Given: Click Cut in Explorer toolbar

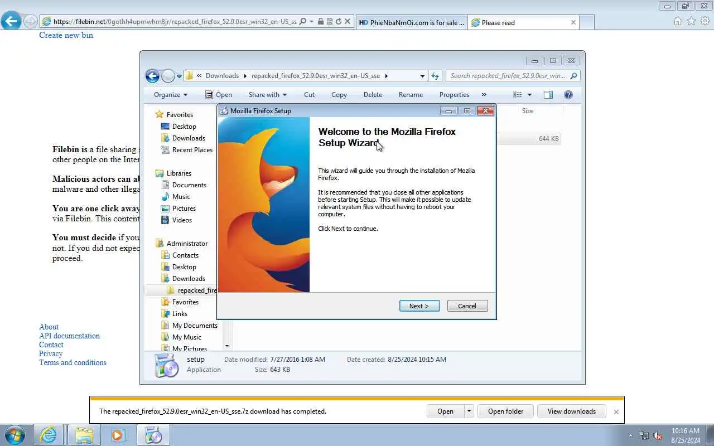Looking at the screenshot, I should (309, 95).
